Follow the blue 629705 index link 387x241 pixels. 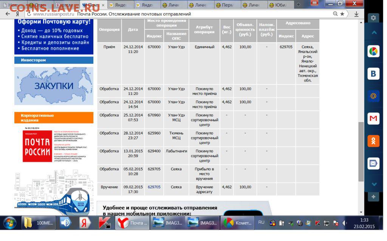pos(154,187)
